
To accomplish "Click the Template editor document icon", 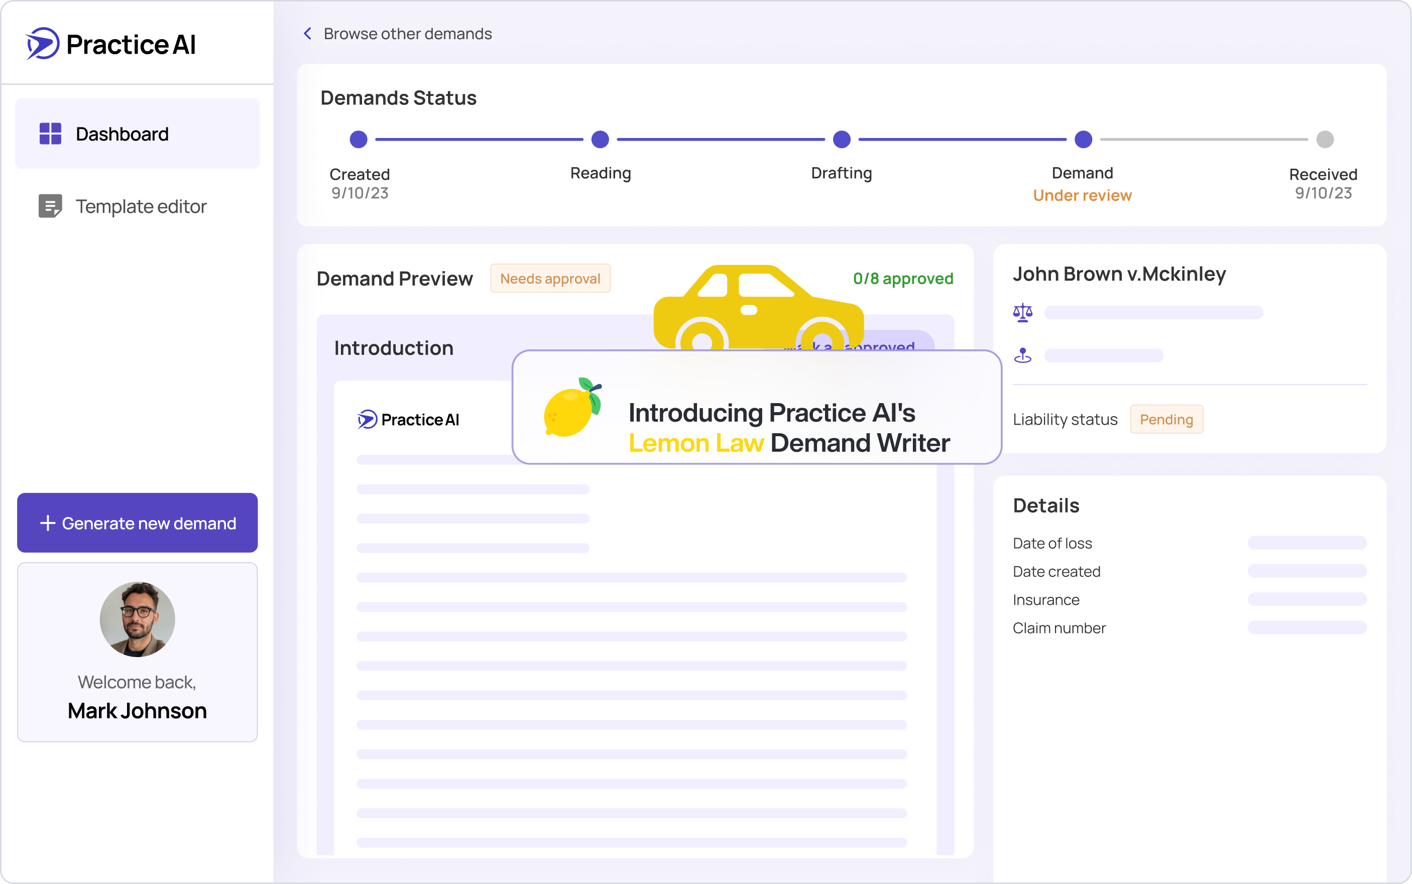I will click(50, 206).
